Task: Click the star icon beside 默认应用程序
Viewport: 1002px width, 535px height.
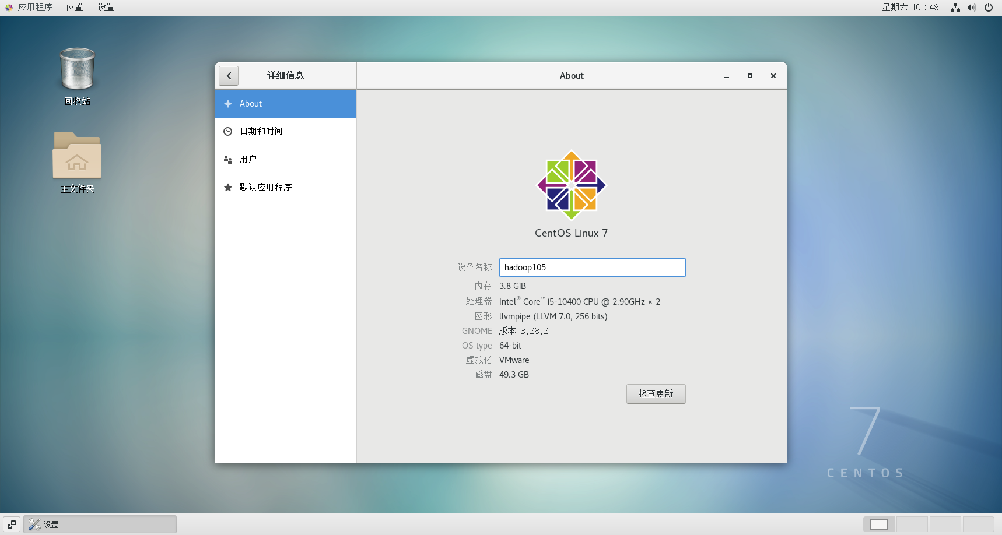Action: (228, 188)
